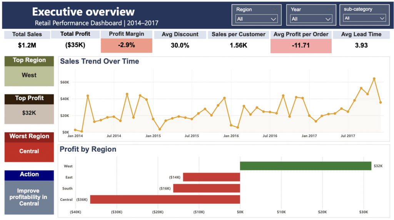The height and width of the screenshot is (220, 394).
Task: Click the Top Region West card
Action: pos(29,75)
